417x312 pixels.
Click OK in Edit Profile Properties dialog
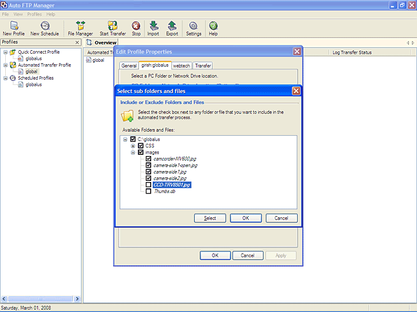215,255
